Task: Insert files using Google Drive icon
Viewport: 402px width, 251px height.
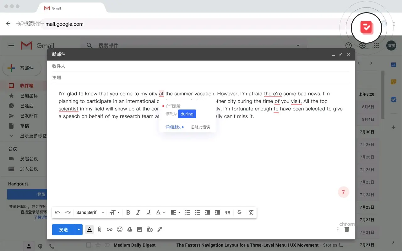Action: 129,229
